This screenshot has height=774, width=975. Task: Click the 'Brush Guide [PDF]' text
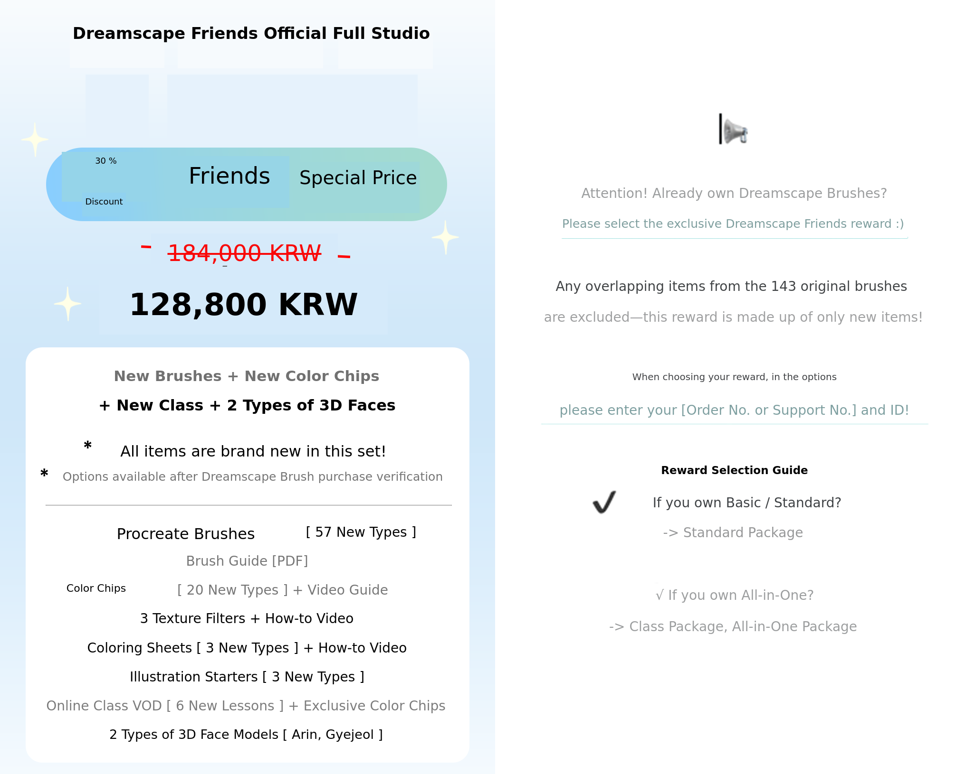click(x=247, y=561)
